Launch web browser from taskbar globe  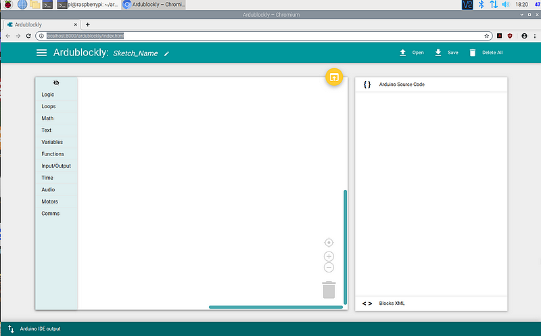[x=22, y=5]
